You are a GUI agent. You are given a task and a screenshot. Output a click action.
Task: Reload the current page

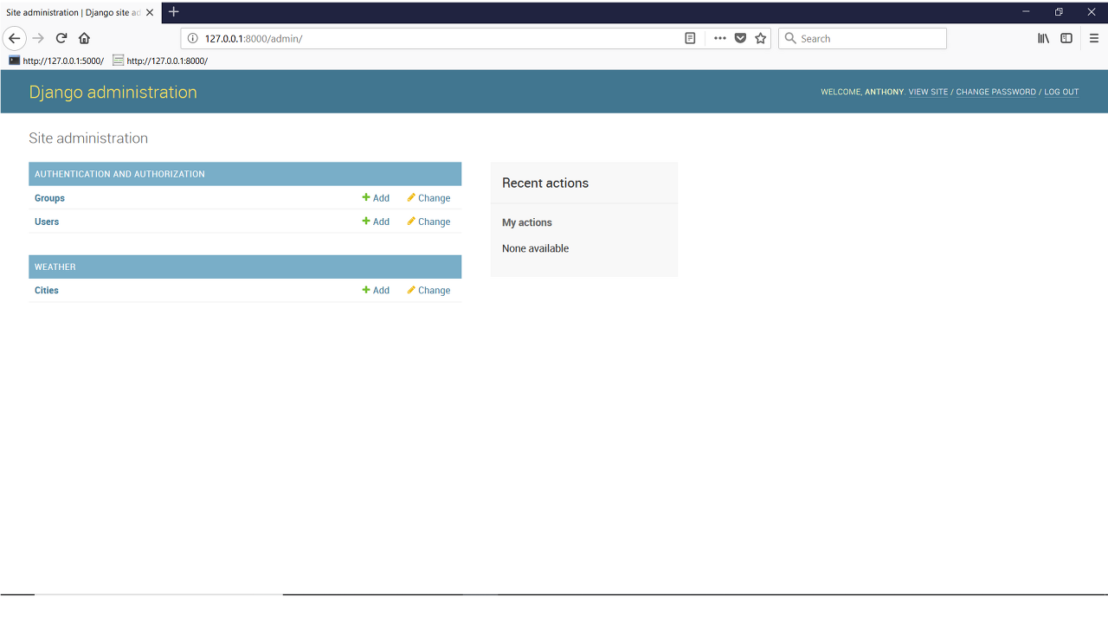pos(61,38)
